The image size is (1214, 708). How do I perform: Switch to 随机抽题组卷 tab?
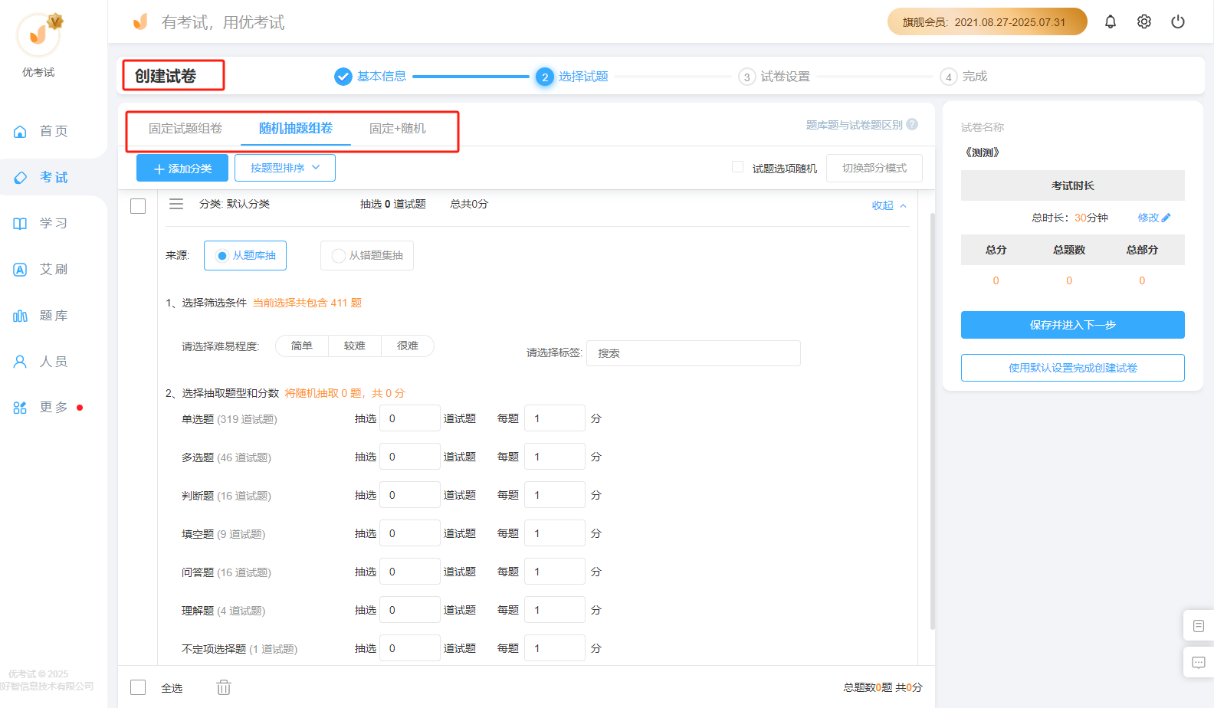pos(296,129)
